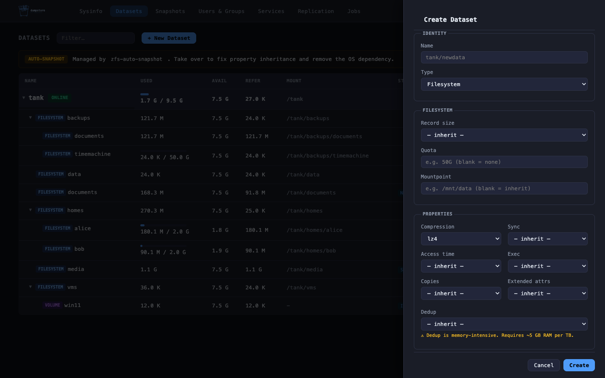Open the Type dropdown showing Filesystem
The image size is (605, 378).
tap(504, 84)
